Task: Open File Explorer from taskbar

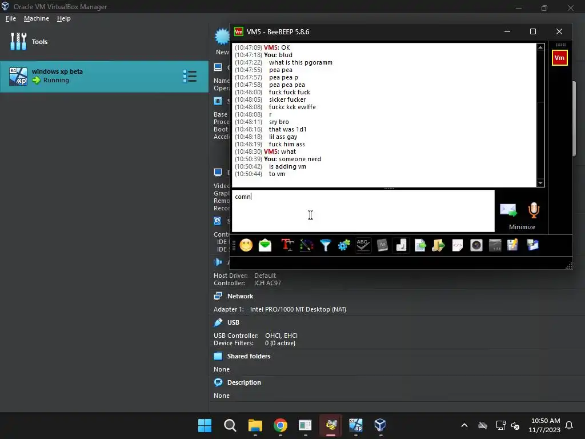Action: pos(255,425)
